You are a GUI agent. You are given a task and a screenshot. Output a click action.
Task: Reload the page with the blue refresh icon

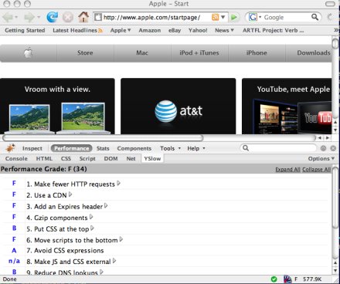click(x=53, y=17)
